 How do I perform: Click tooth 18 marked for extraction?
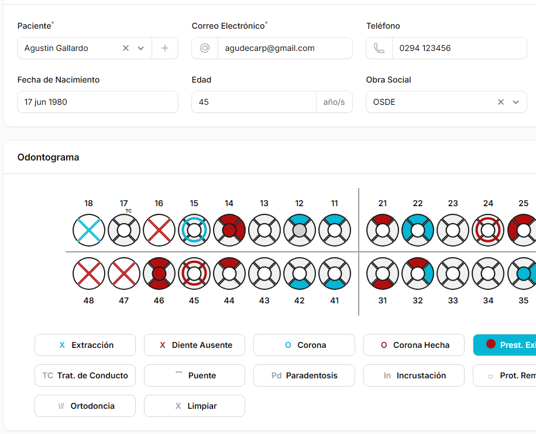pos(89,230)
